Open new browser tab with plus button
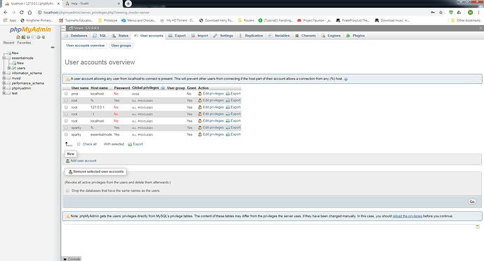The width and height of the screenshot is (484, 261). (x=128, y=3)
